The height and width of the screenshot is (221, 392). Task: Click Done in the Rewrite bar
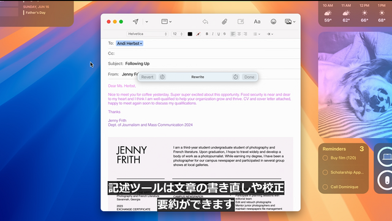pos(249,77)
